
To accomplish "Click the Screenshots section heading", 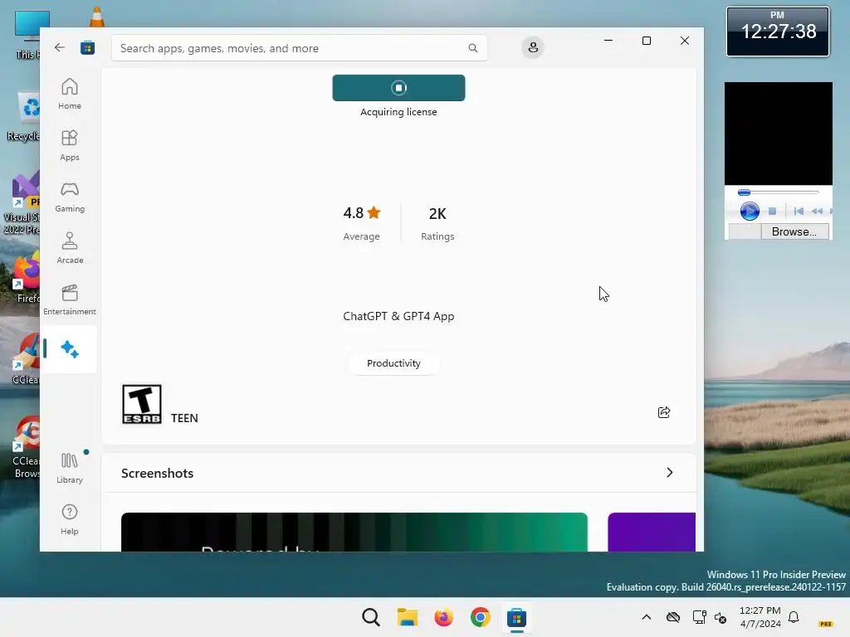I will pyautogui.click(x=157, y=473).
